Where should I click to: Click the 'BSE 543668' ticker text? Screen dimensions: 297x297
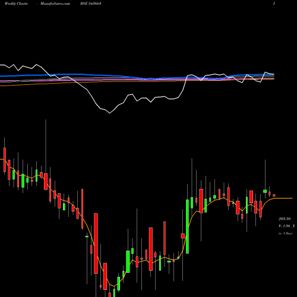coord(91,4)
